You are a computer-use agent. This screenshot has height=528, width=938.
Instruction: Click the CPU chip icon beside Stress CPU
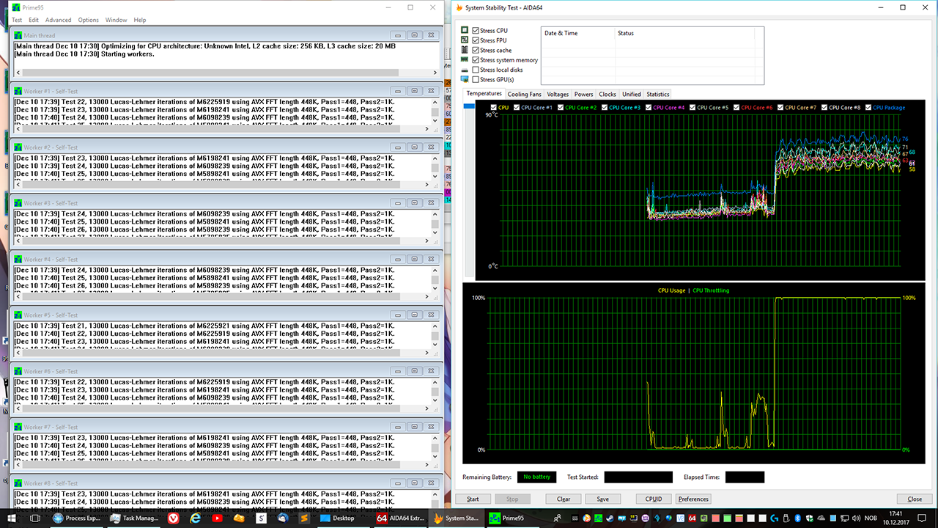pos(465,31)
